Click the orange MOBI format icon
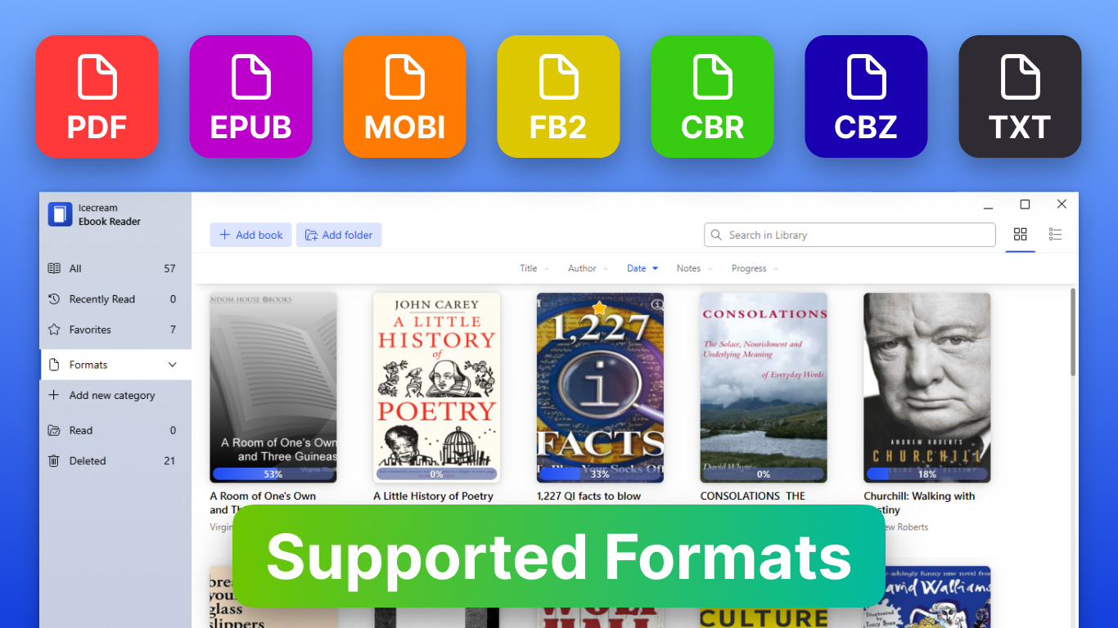This screenshot has height=628, width=1118. pos(404,96)
